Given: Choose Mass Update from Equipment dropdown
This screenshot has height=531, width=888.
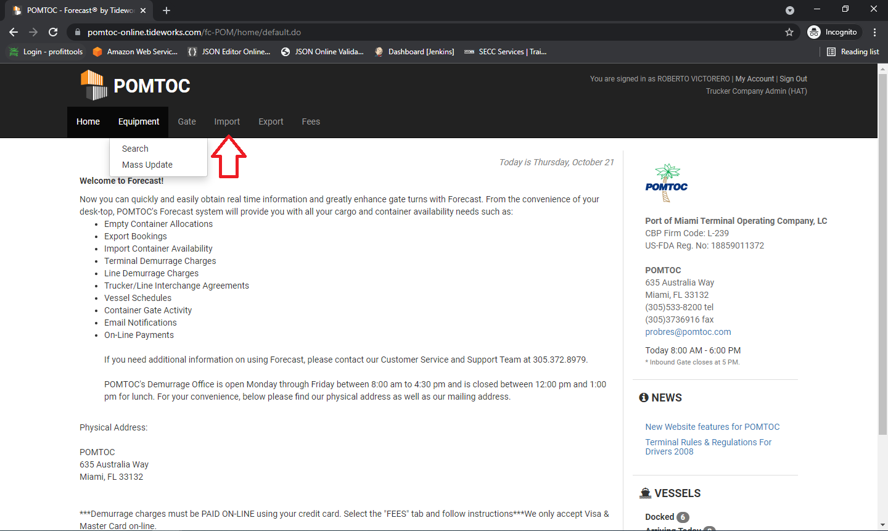Looking at the screenshot, I should click(147, 165).
